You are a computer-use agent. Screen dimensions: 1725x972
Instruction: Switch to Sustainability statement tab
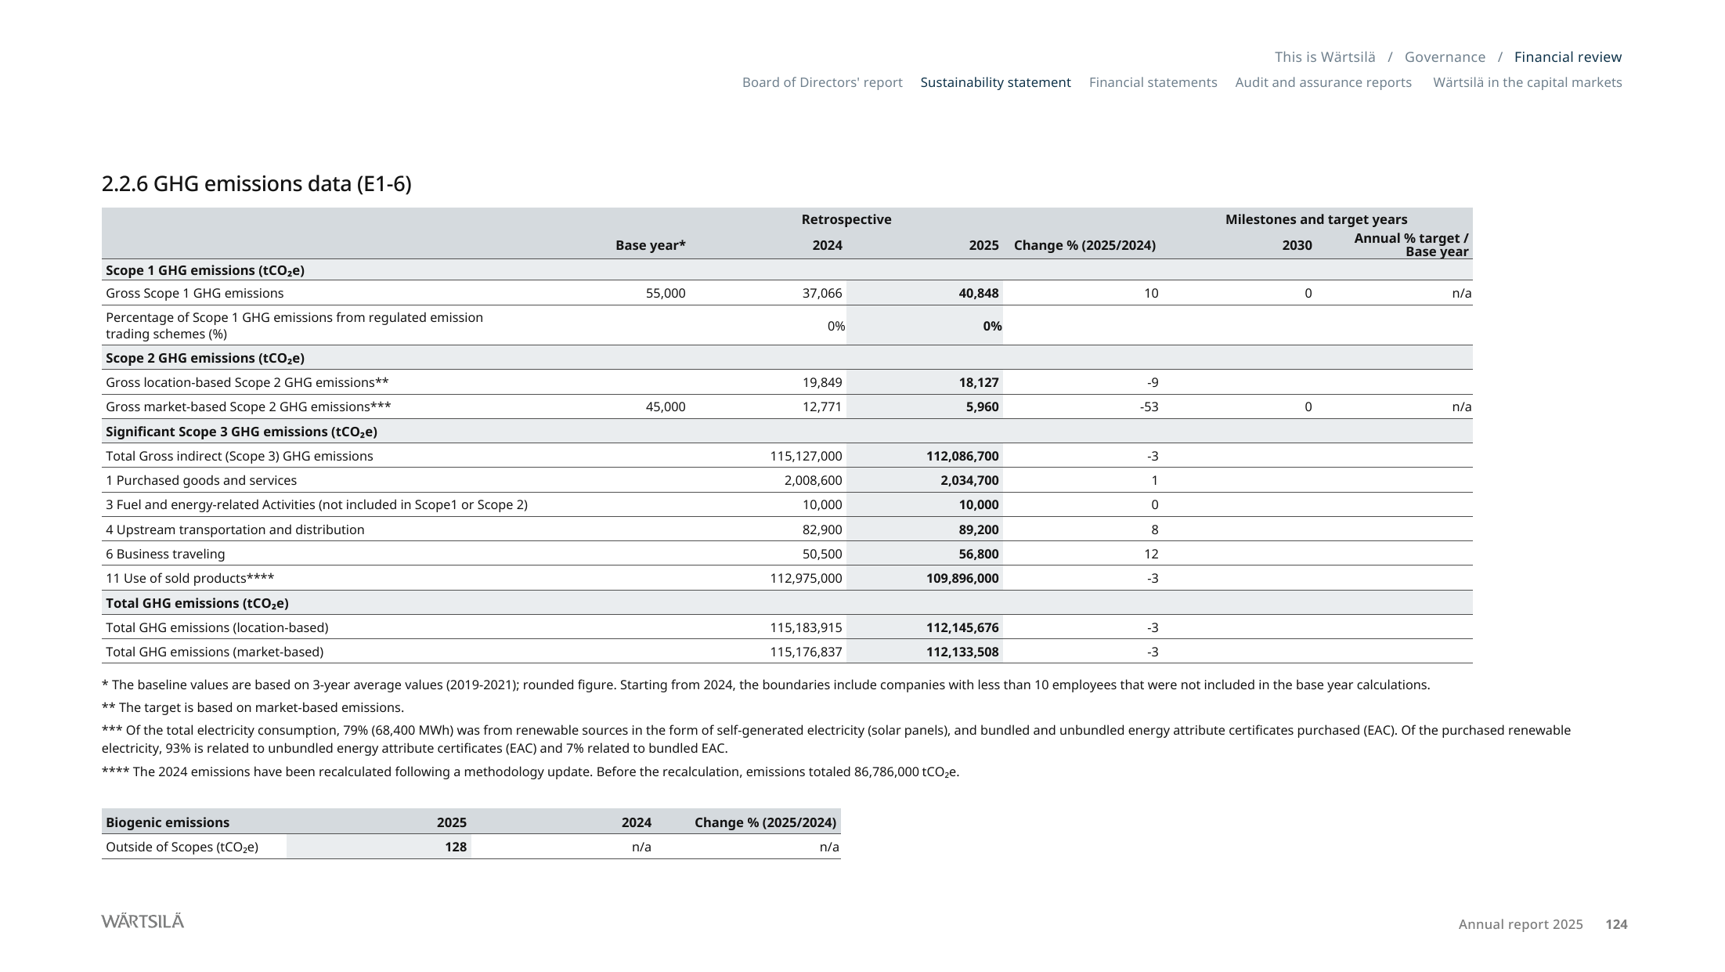[x=995, y=82]
